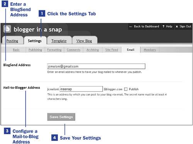Open the Members settings sub-tab
193x144 pixels.
(150, 50)
